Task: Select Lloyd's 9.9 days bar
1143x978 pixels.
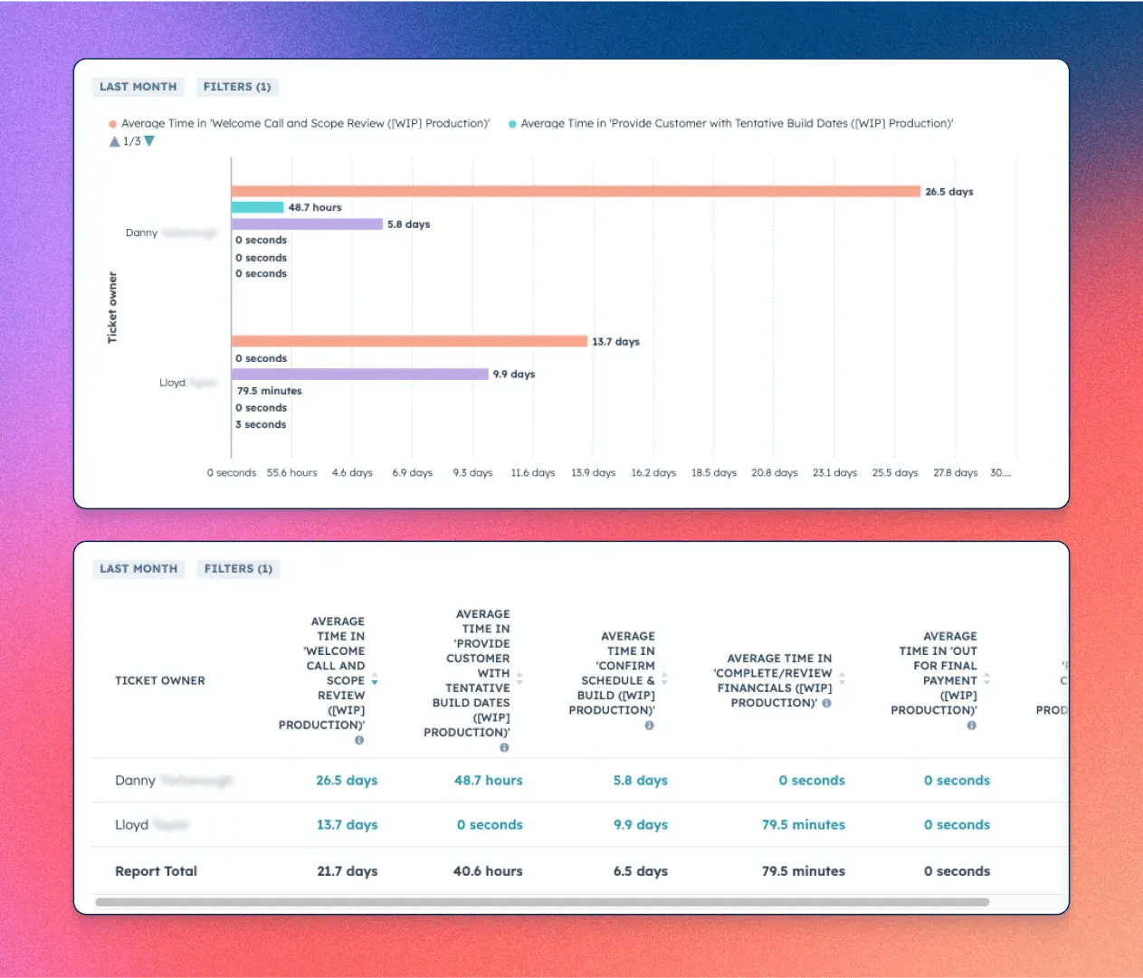Action: 360,375
